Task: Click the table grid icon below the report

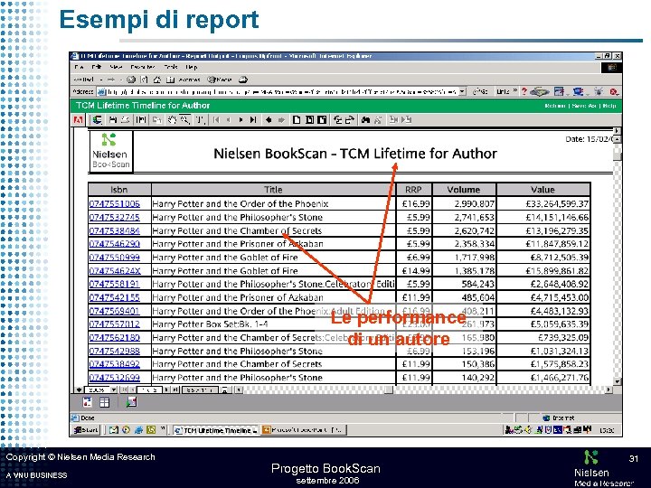Action: pos(105,402)
